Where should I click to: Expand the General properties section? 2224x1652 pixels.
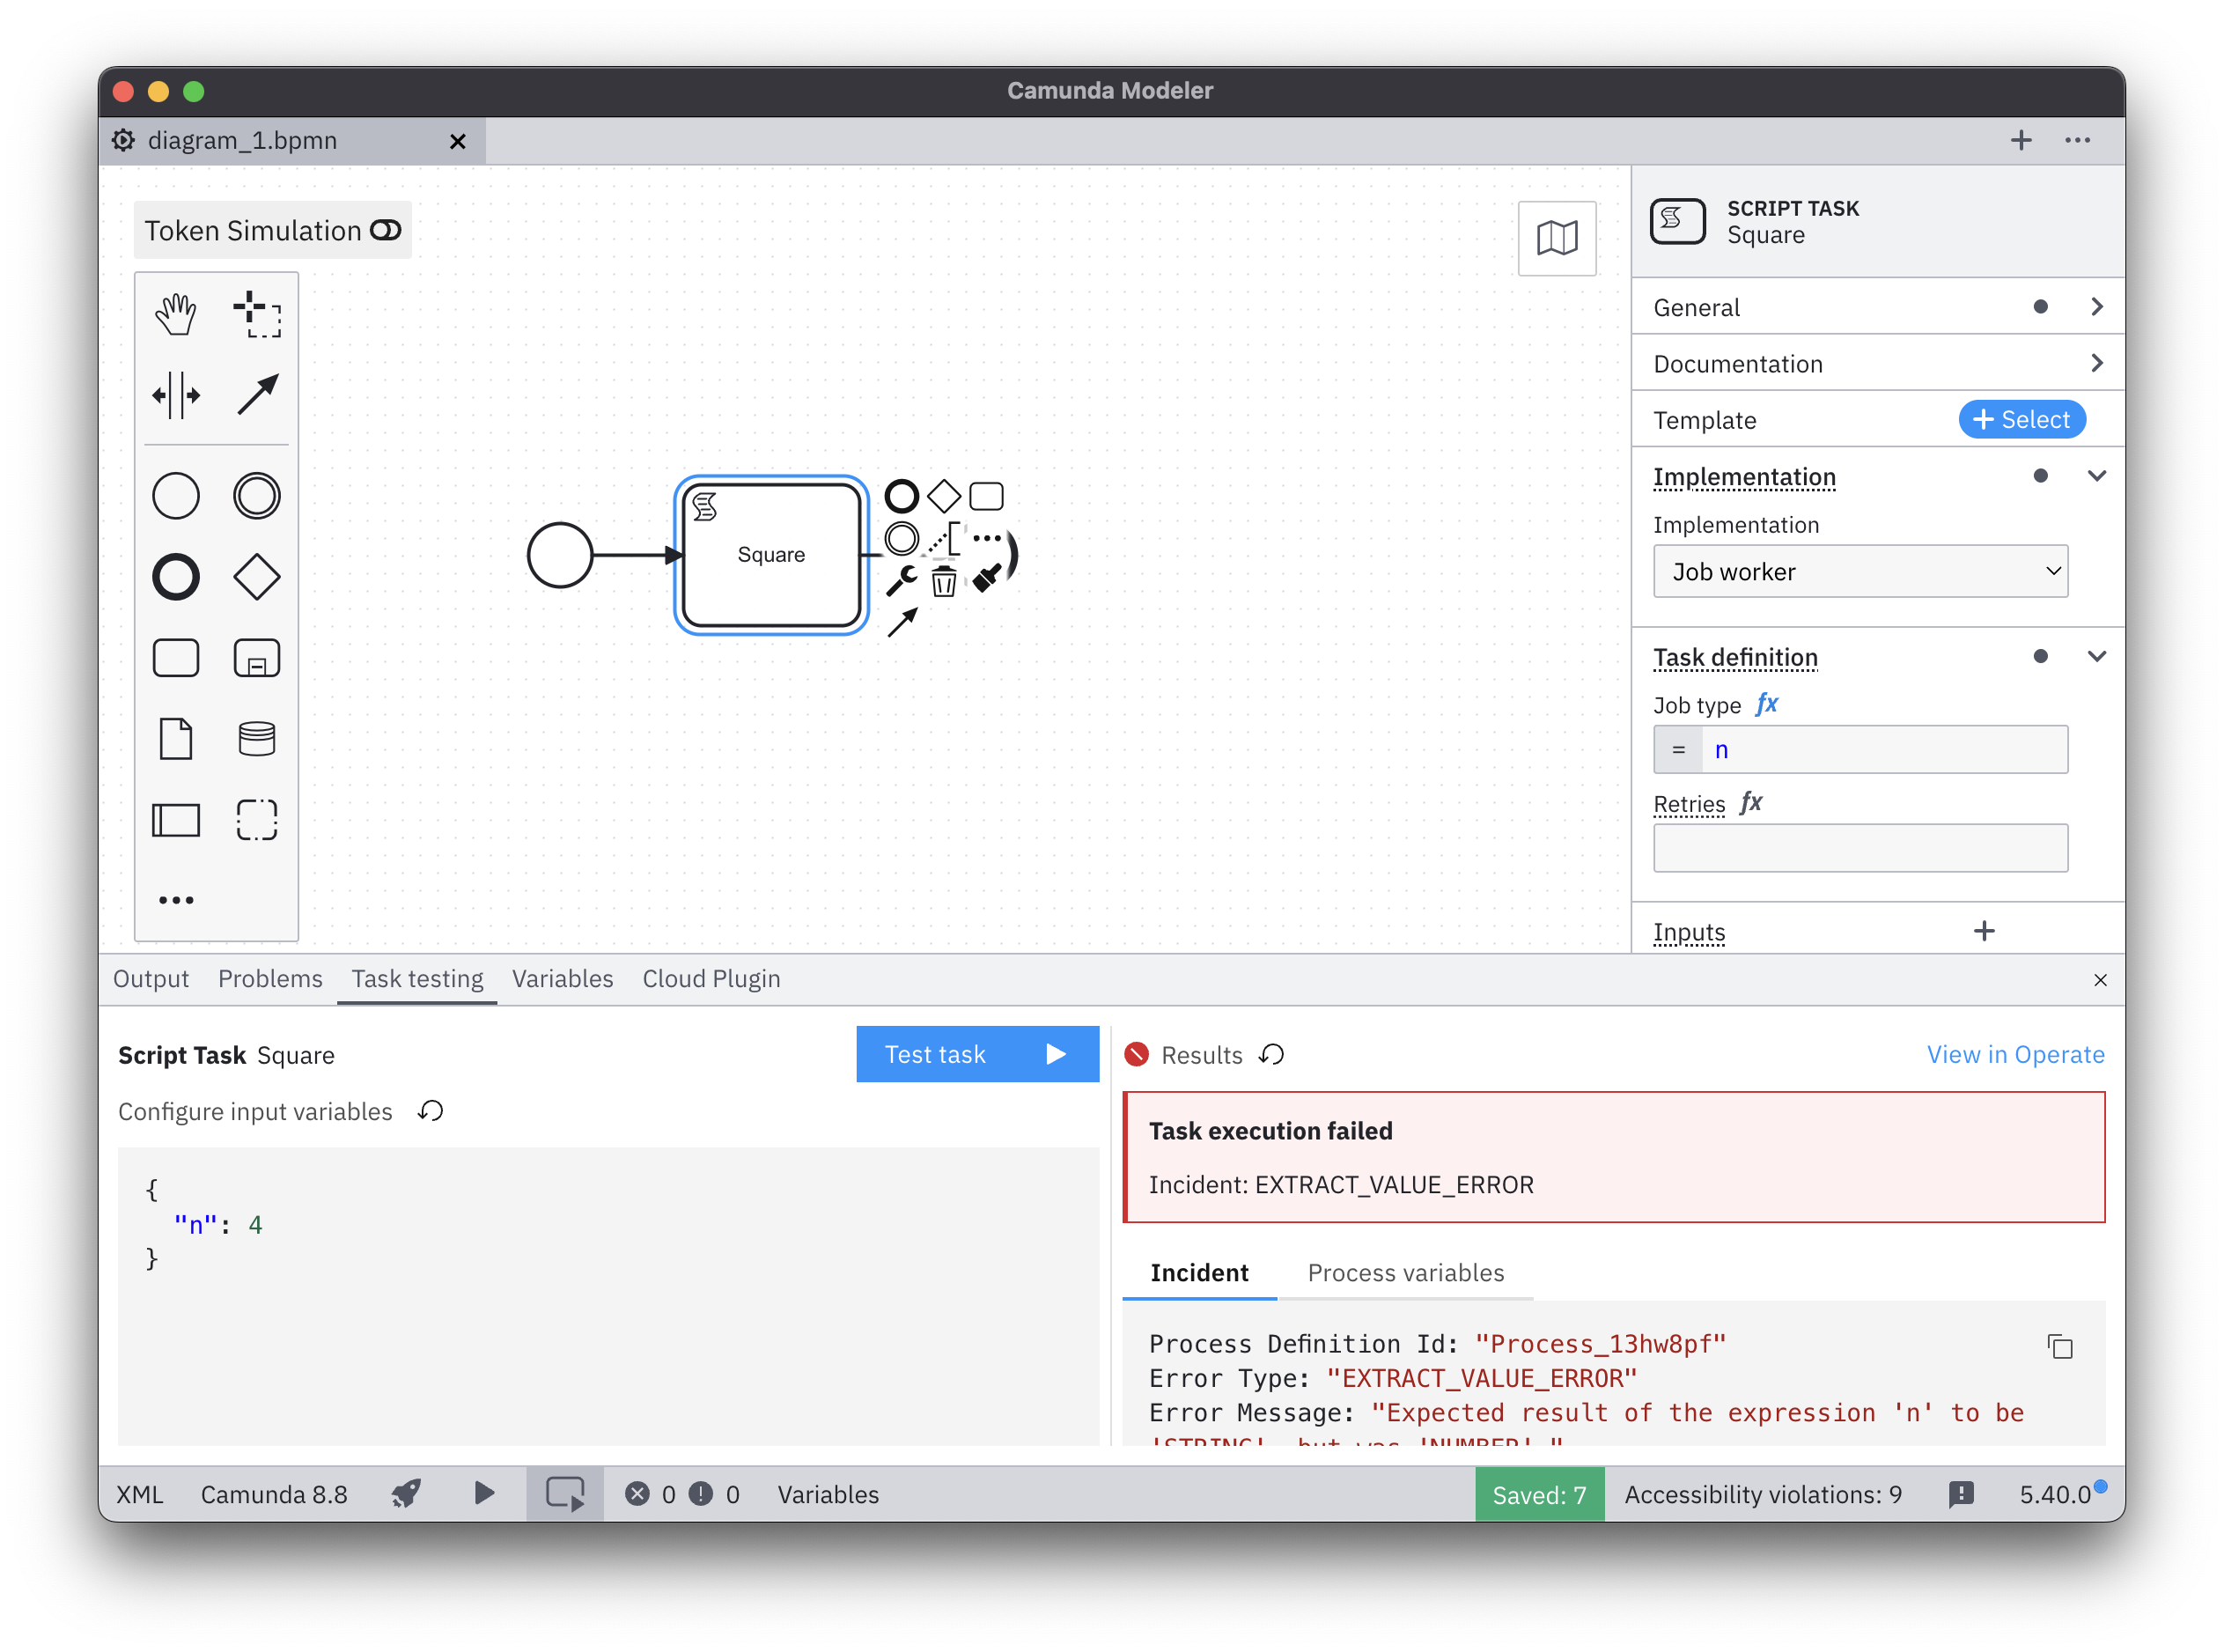click(2096, 307)
